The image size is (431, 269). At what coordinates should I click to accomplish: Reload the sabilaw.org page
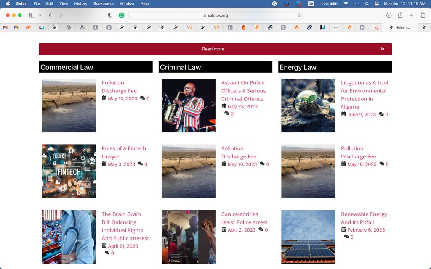click(x=299, y=15)
